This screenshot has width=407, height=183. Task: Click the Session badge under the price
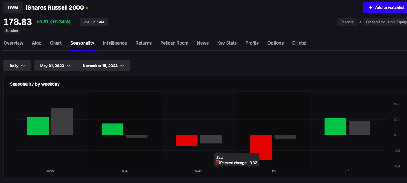11,31
